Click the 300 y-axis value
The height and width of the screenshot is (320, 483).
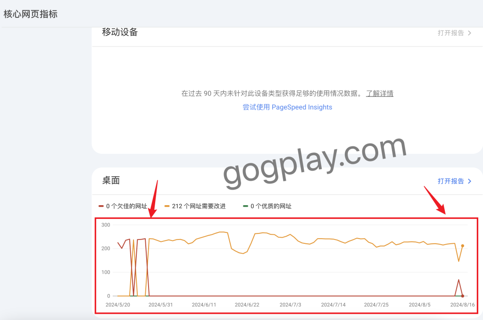click(106, 225)
